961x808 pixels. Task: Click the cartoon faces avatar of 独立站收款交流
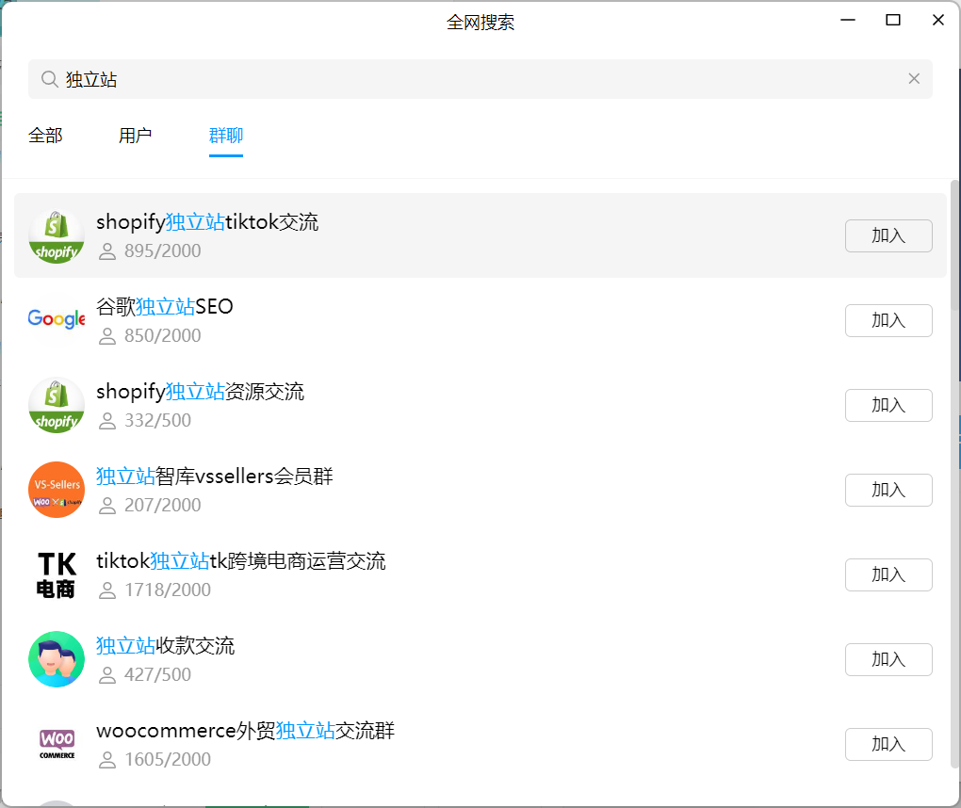pos(57,659)
